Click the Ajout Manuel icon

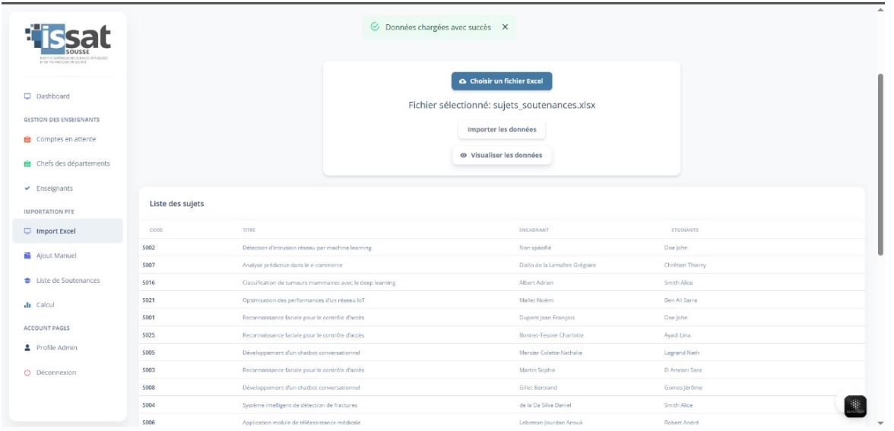point(28,256)
